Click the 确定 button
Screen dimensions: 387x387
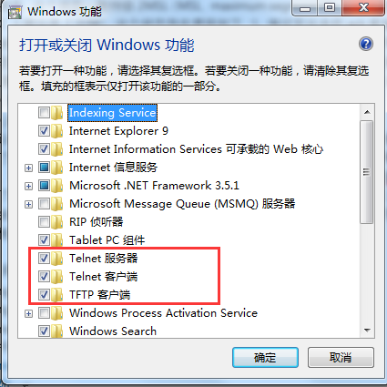pyautogui.click(x=265, y=358)
